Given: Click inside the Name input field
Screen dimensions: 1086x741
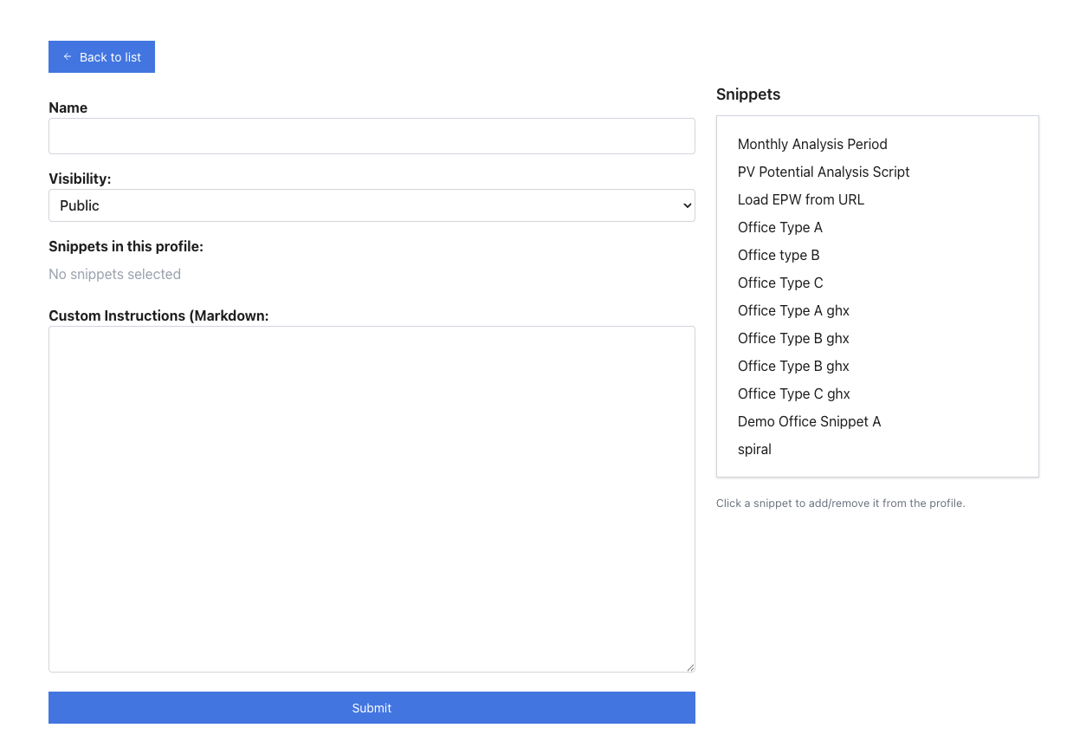Looking at the screenshot, I should (372, 136).
